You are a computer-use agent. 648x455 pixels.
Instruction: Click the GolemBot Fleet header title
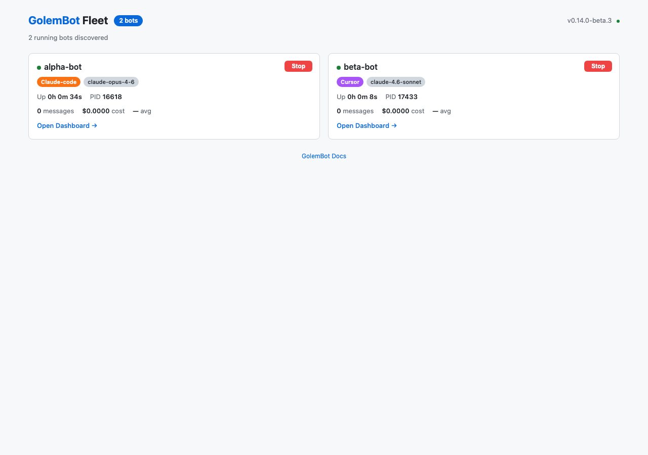point(68,21)
